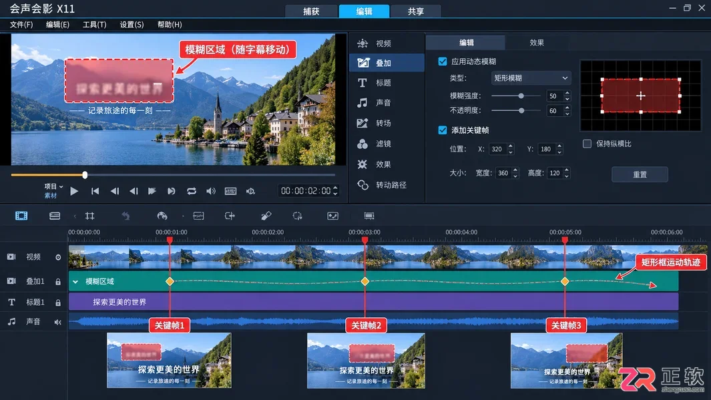Switch to the 效果 tab in options panel
The image size is (711, 400).
[x=537, y=43]
